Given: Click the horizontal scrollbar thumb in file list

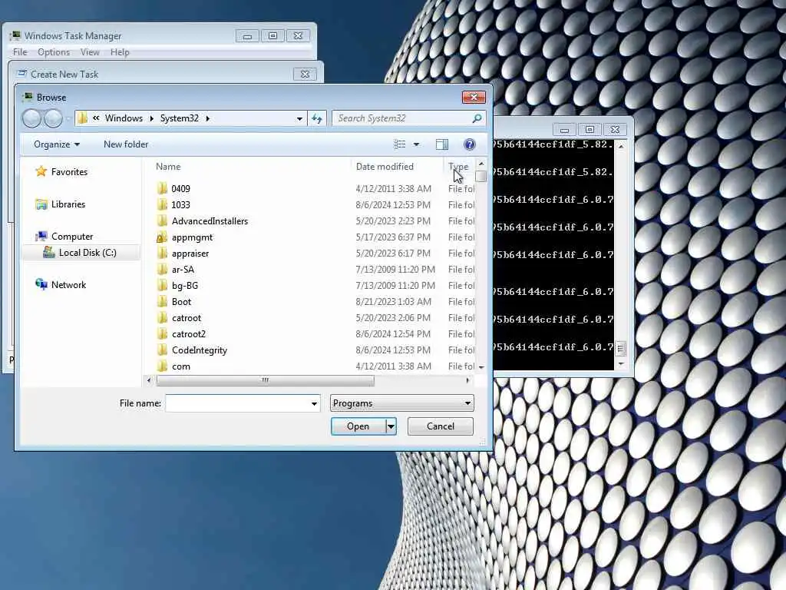Looking at the screenshot, I should coord(265,380).
